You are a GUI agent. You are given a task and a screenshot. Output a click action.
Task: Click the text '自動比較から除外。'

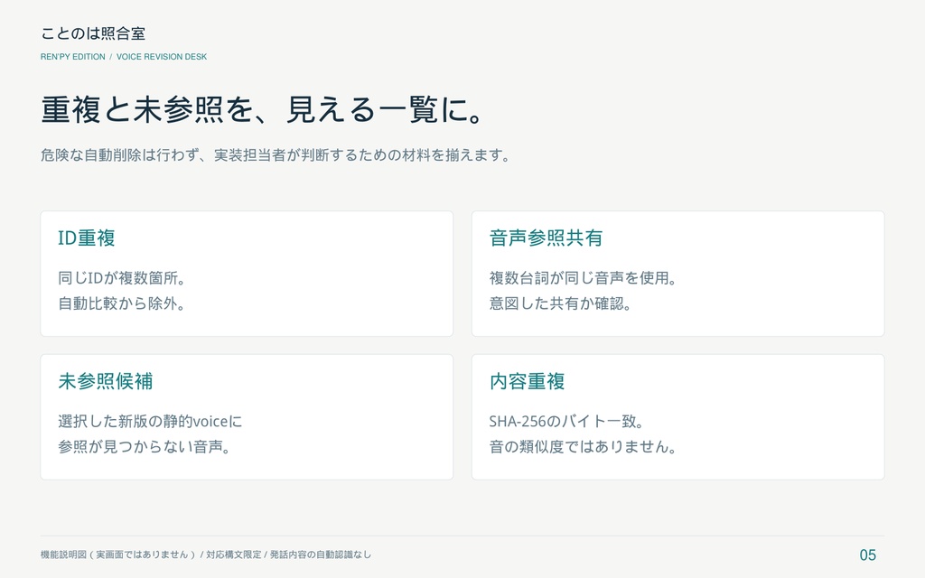pos(122,303)
